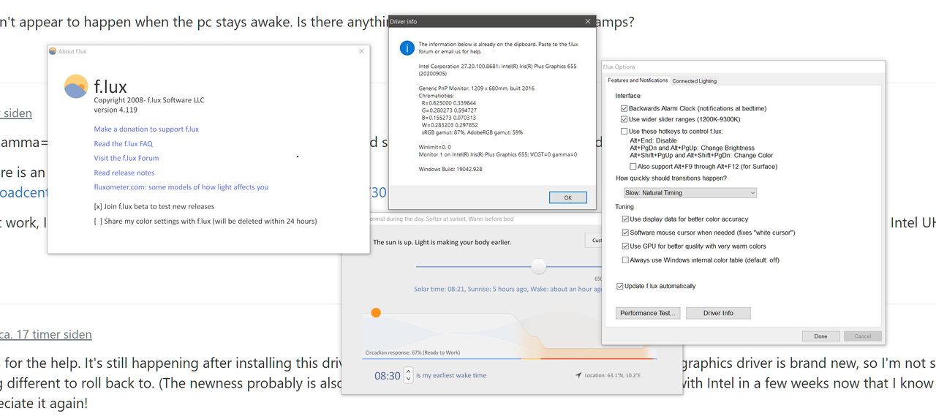Click Copyright f.lux Software LLC text
Screen dimensions: 936x419
(x=149, y=99)
